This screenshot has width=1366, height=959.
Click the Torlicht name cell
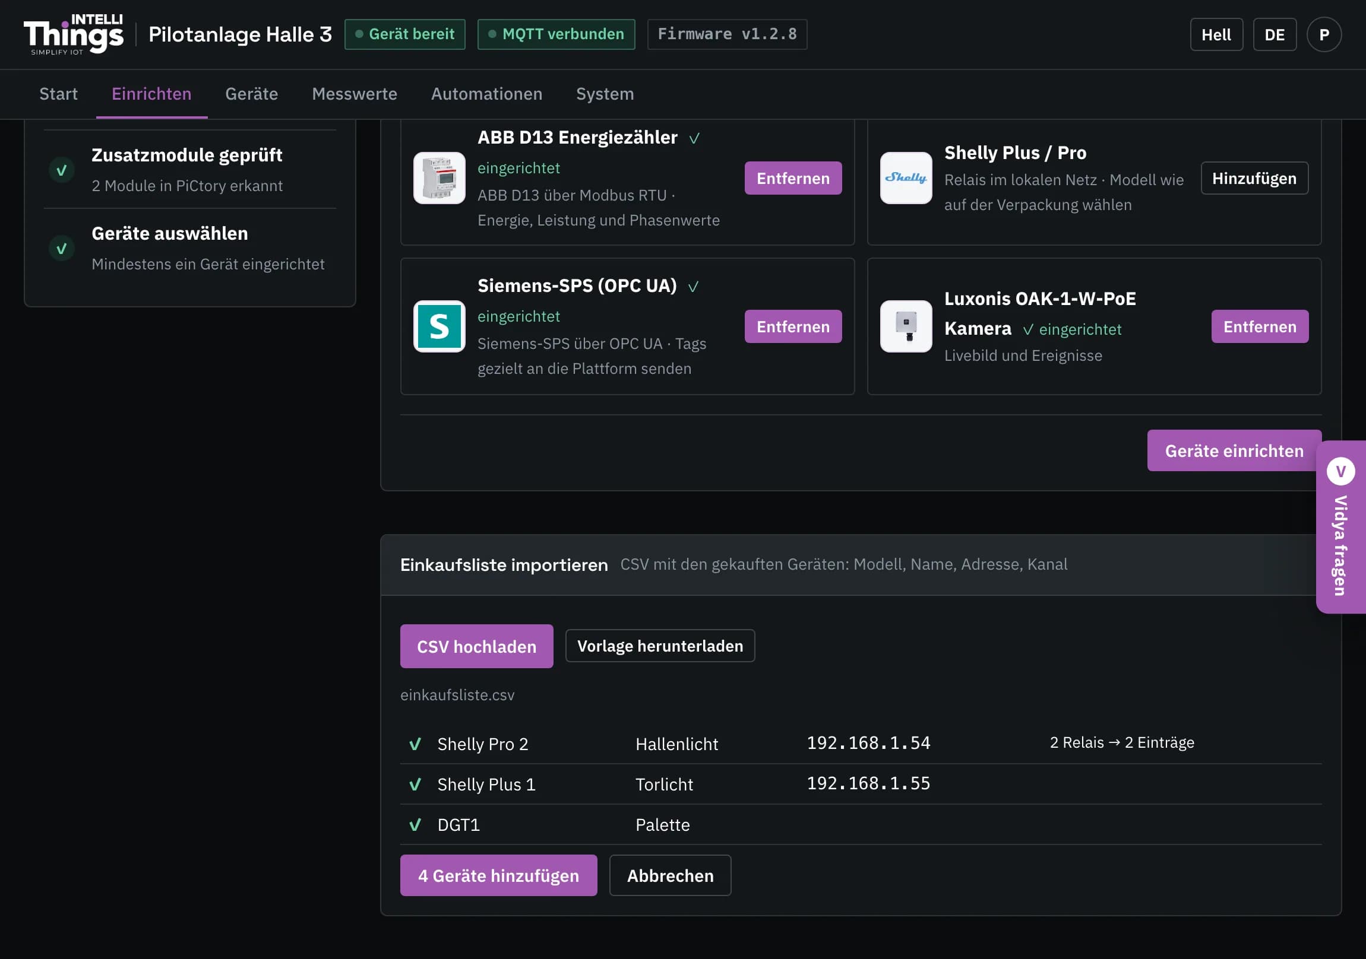(x=664, y=784)
